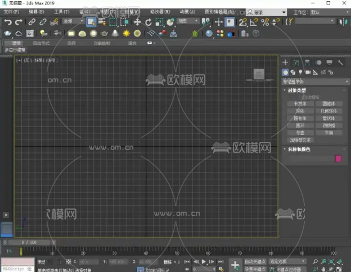Click the Undo arrow in main toolbar
The image size is (351, 272).
click(x=8, y=22)
